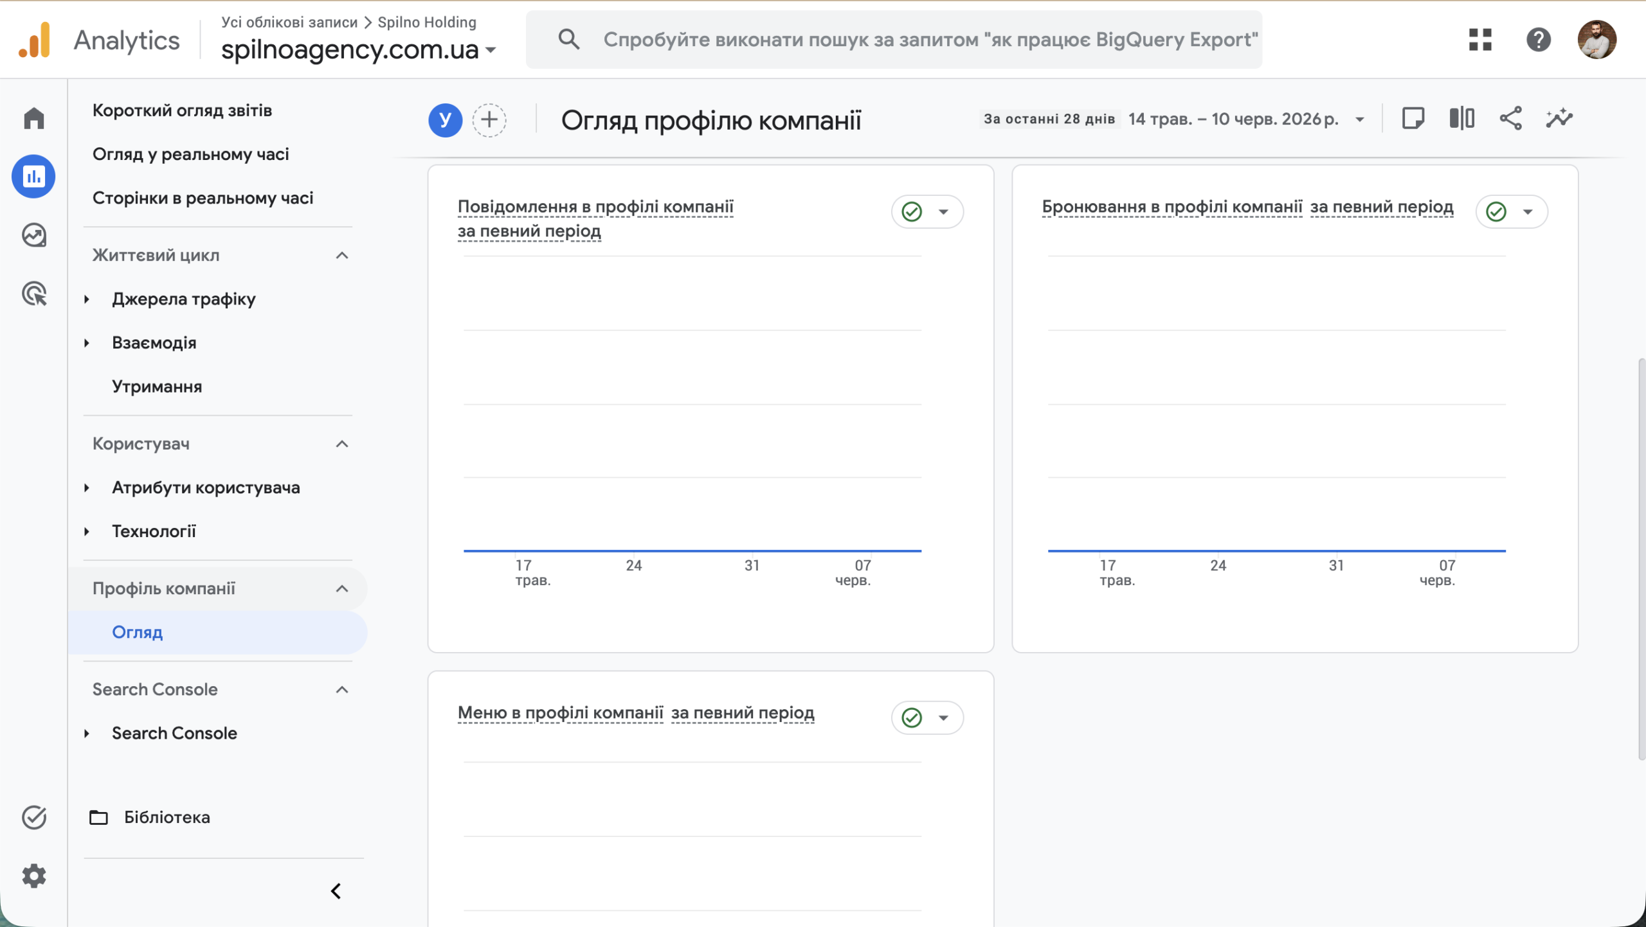Expand the Search Console sub-item
Screen dimensions: 1646x927
tap(87, 733)
